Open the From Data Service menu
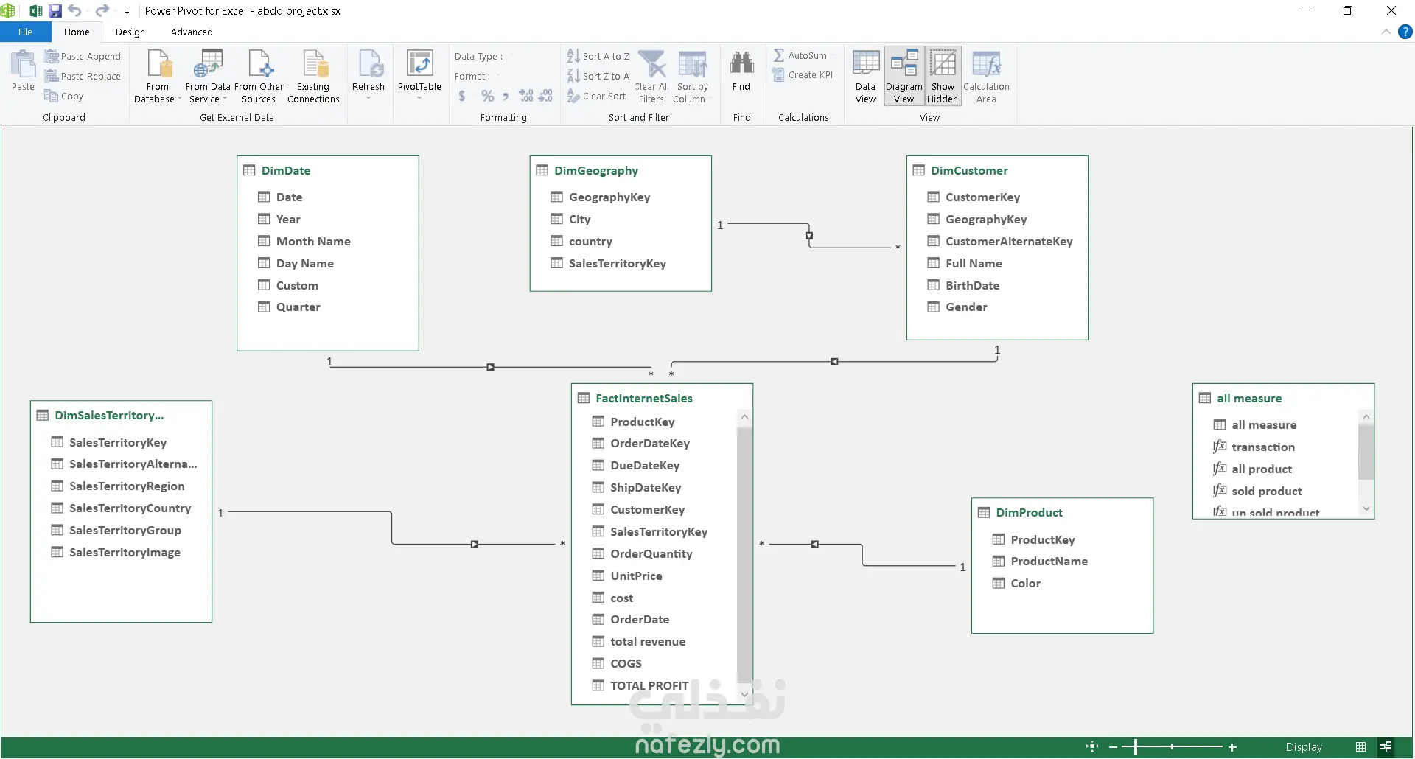Screen dimensions: 1415x759 point(208,77)
